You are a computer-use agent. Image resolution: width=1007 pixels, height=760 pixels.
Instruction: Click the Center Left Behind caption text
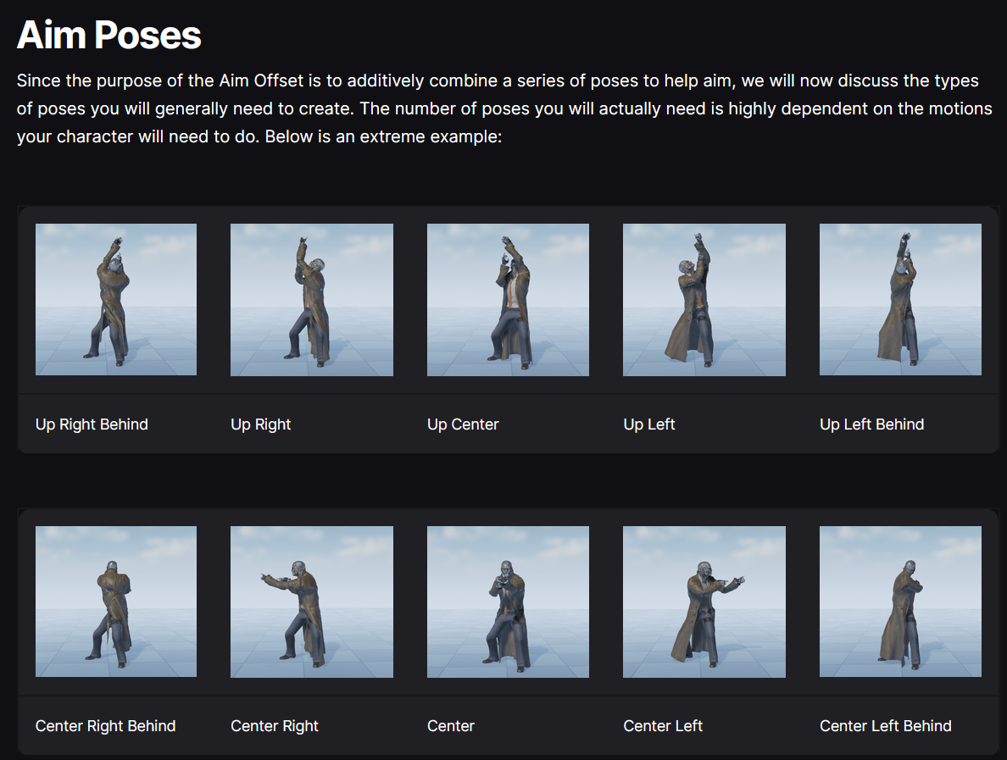point(885,726)
